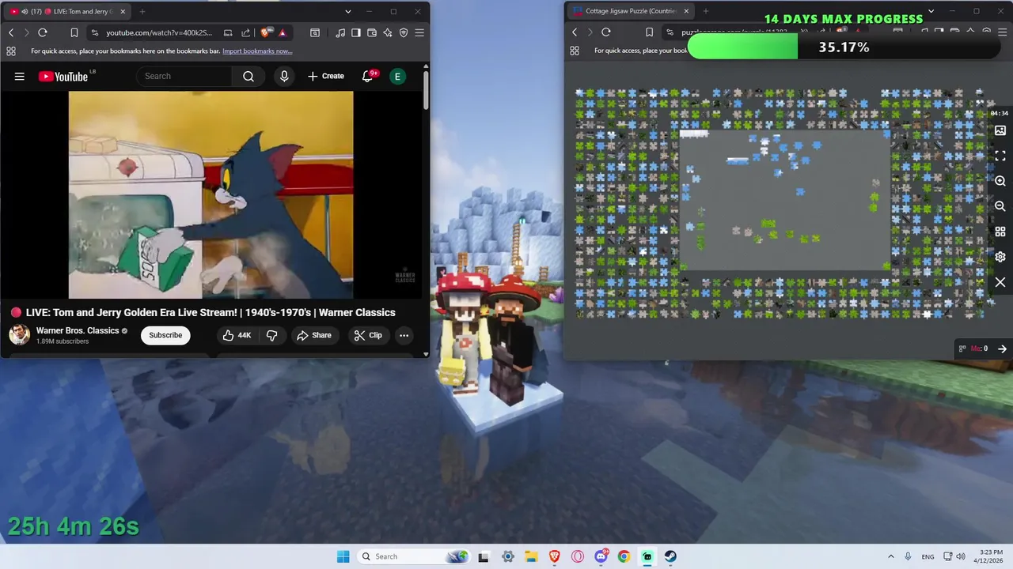Bookmark the puzzle page
The image size is (1013, 569).
point(649,32)
